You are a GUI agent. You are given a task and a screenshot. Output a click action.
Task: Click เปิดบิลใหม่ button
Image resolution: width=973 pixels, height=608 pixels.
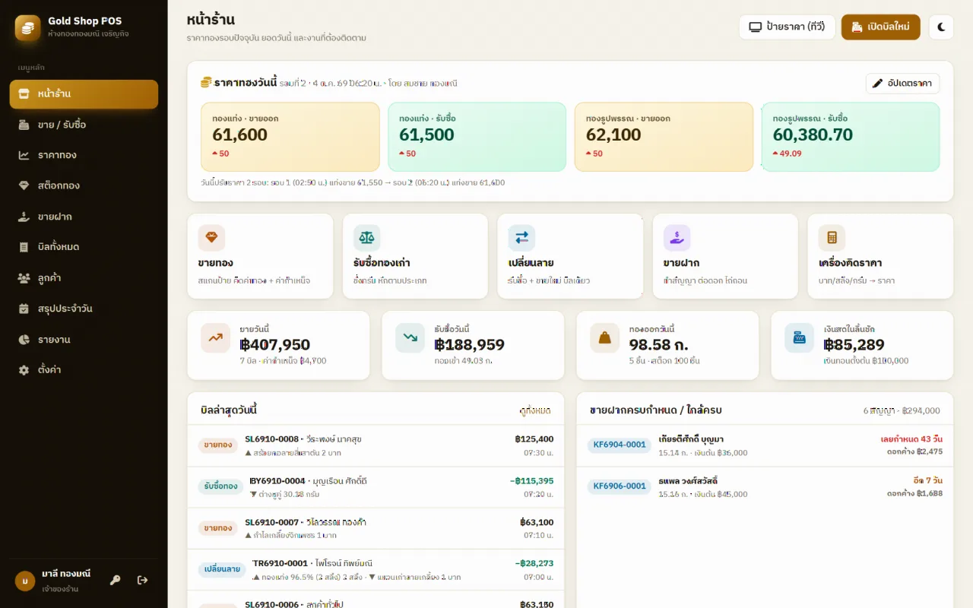pyautogui.click(x=880, y=27)
